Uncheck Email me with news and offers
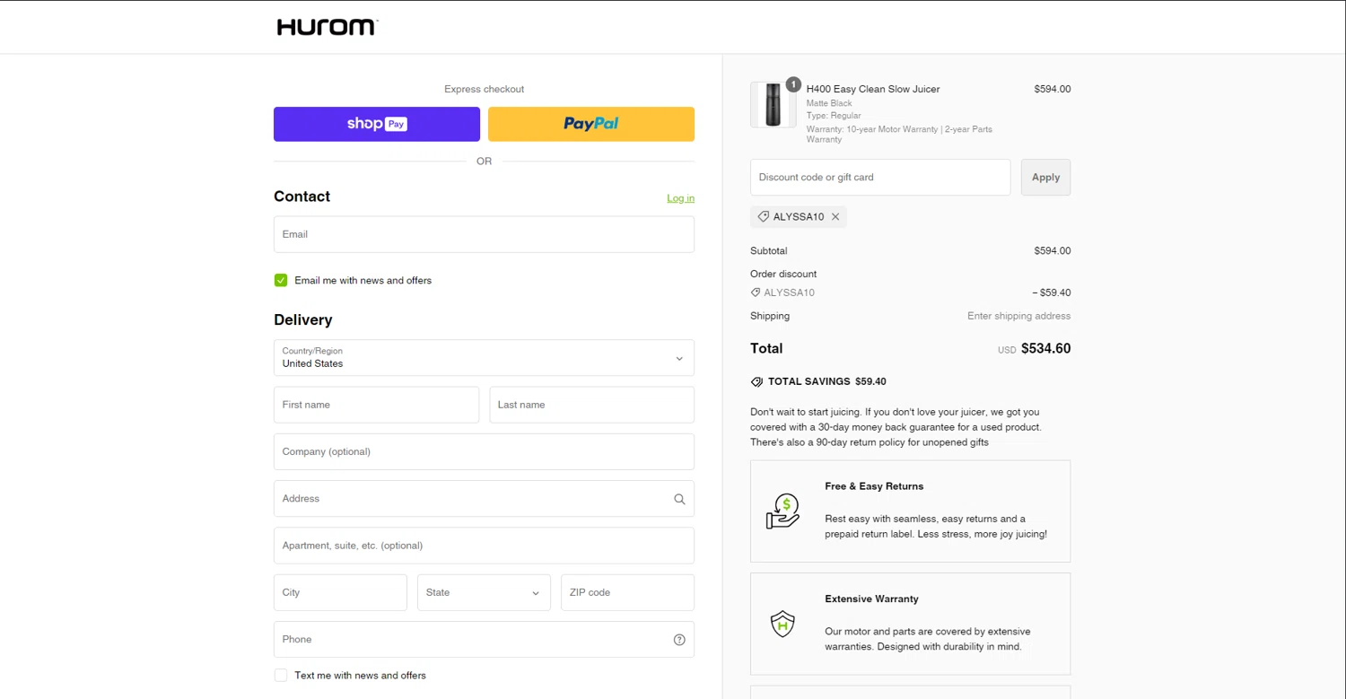Screen dimensions: 1346x699 (x=281, y=281)
